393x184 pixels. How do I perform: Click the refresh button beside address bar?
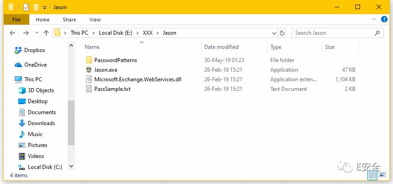pos(282,33)
